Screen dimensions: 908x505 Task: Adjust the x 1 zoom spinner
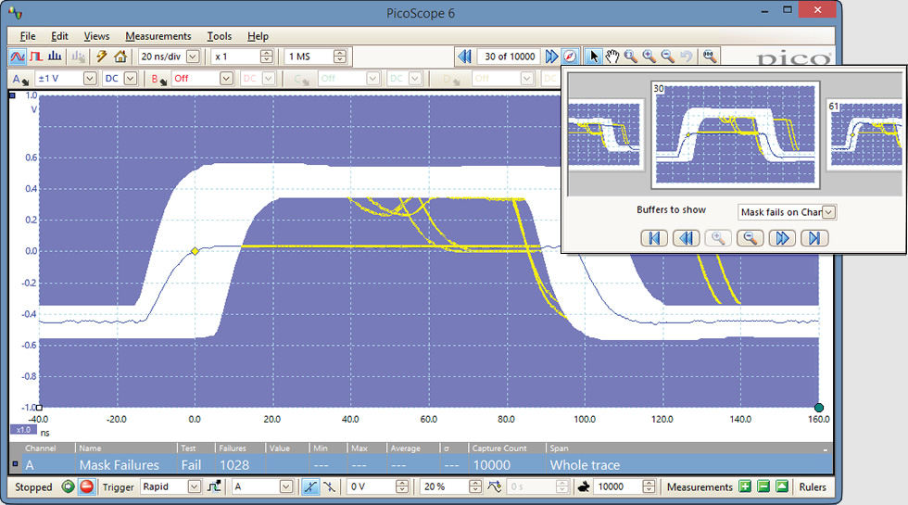(x=267, y=57)
